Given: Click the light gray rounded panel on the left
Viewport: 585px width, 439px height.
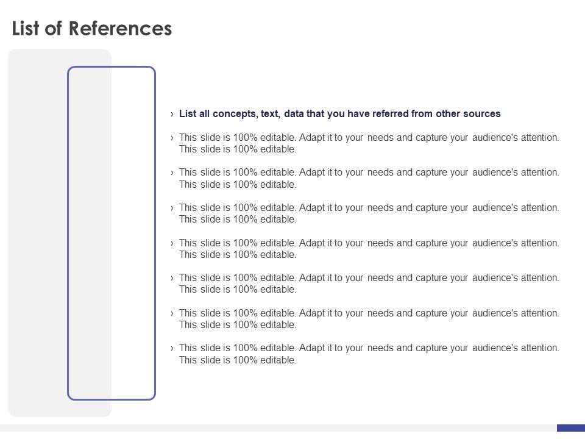Looking at the screenshot, I should click(38, 233).
